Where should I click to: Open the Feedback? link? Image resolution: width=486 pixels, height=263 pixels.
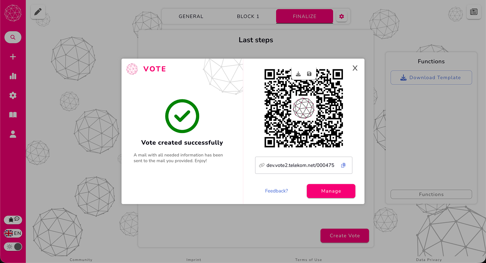[x=276, y=191]
